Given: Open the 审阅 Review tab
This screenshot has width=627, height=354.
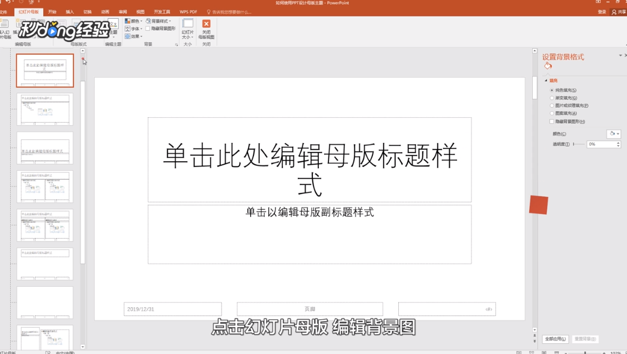Looking at the screenshot, I should 123,12.
